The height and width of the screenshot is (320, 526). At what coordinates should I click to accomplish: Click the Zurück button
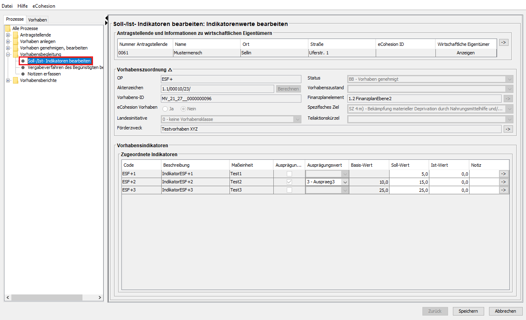(x=435, y=311)
